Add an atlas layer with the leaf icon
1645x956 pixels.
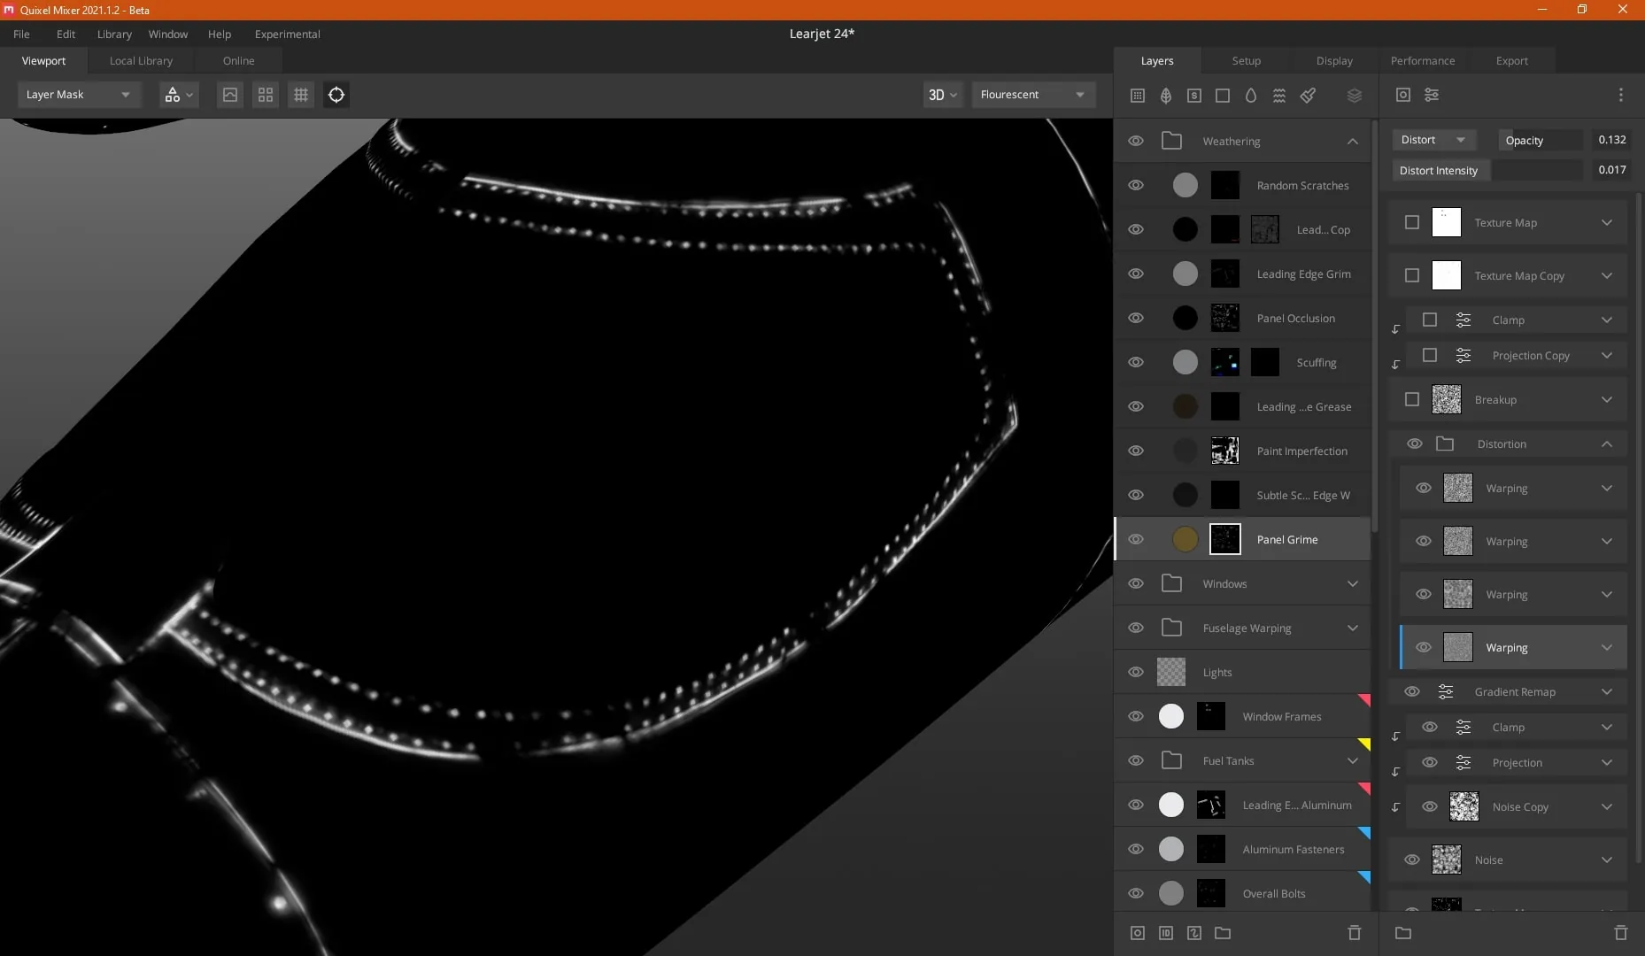coord(1166,96)
